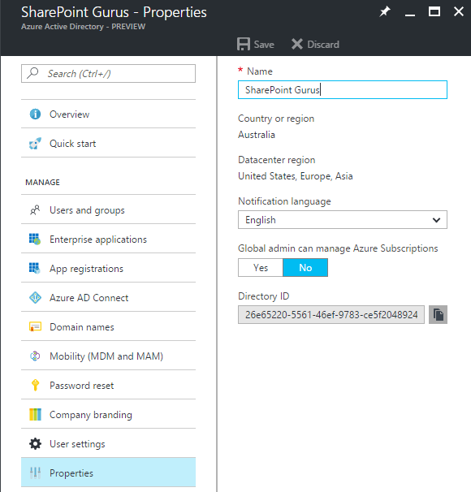Viewport: 471px width, 492px height.
Task: Click the Name text field
Action: [x=343, y=90]
